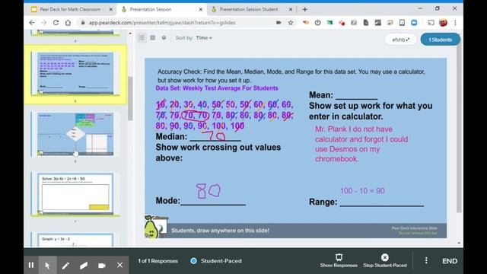The height and width of the screenshot is (274, 487).
Task: Open the three-dot more options menu
Action: (426, 260)
